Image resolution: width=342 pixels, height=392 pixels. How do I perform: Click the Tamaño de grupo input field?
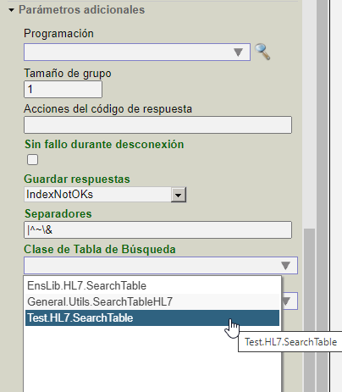[63, 90]
